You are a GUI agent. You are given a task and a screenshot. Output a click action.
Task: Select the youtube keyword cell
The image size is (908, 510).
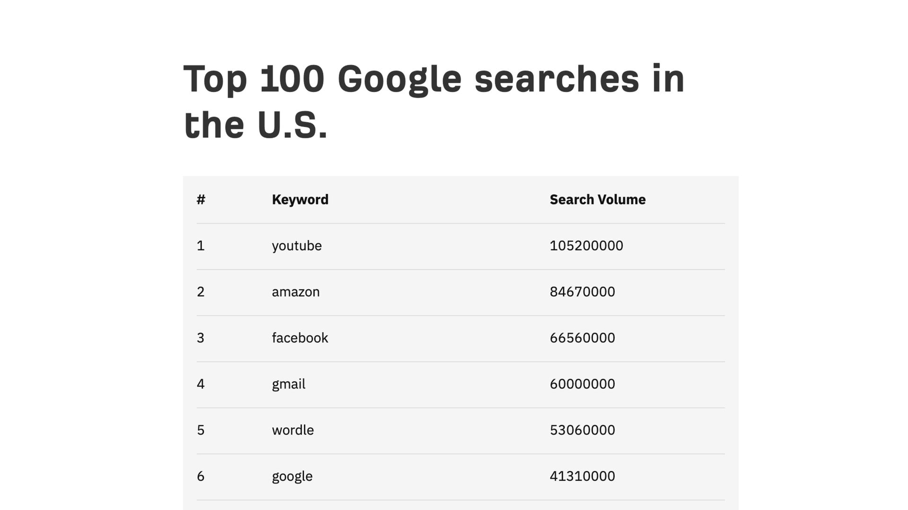[x=297, y=246]
